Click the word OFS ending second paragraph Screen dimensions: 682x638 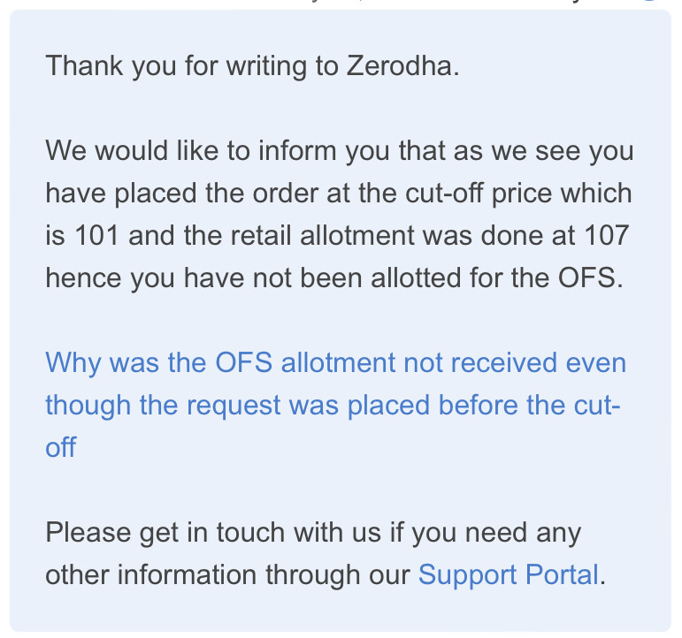[586, 277]
